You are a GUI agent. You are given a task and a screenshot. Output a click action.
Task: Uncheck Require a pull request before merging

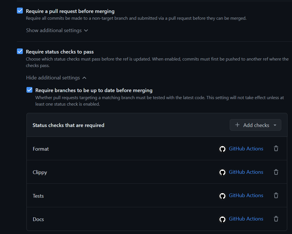(20, 10)
